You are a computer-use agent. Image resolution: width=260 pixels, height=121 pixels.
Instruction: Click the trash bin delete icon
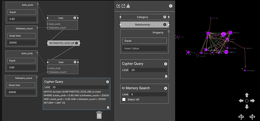(99, 115)
